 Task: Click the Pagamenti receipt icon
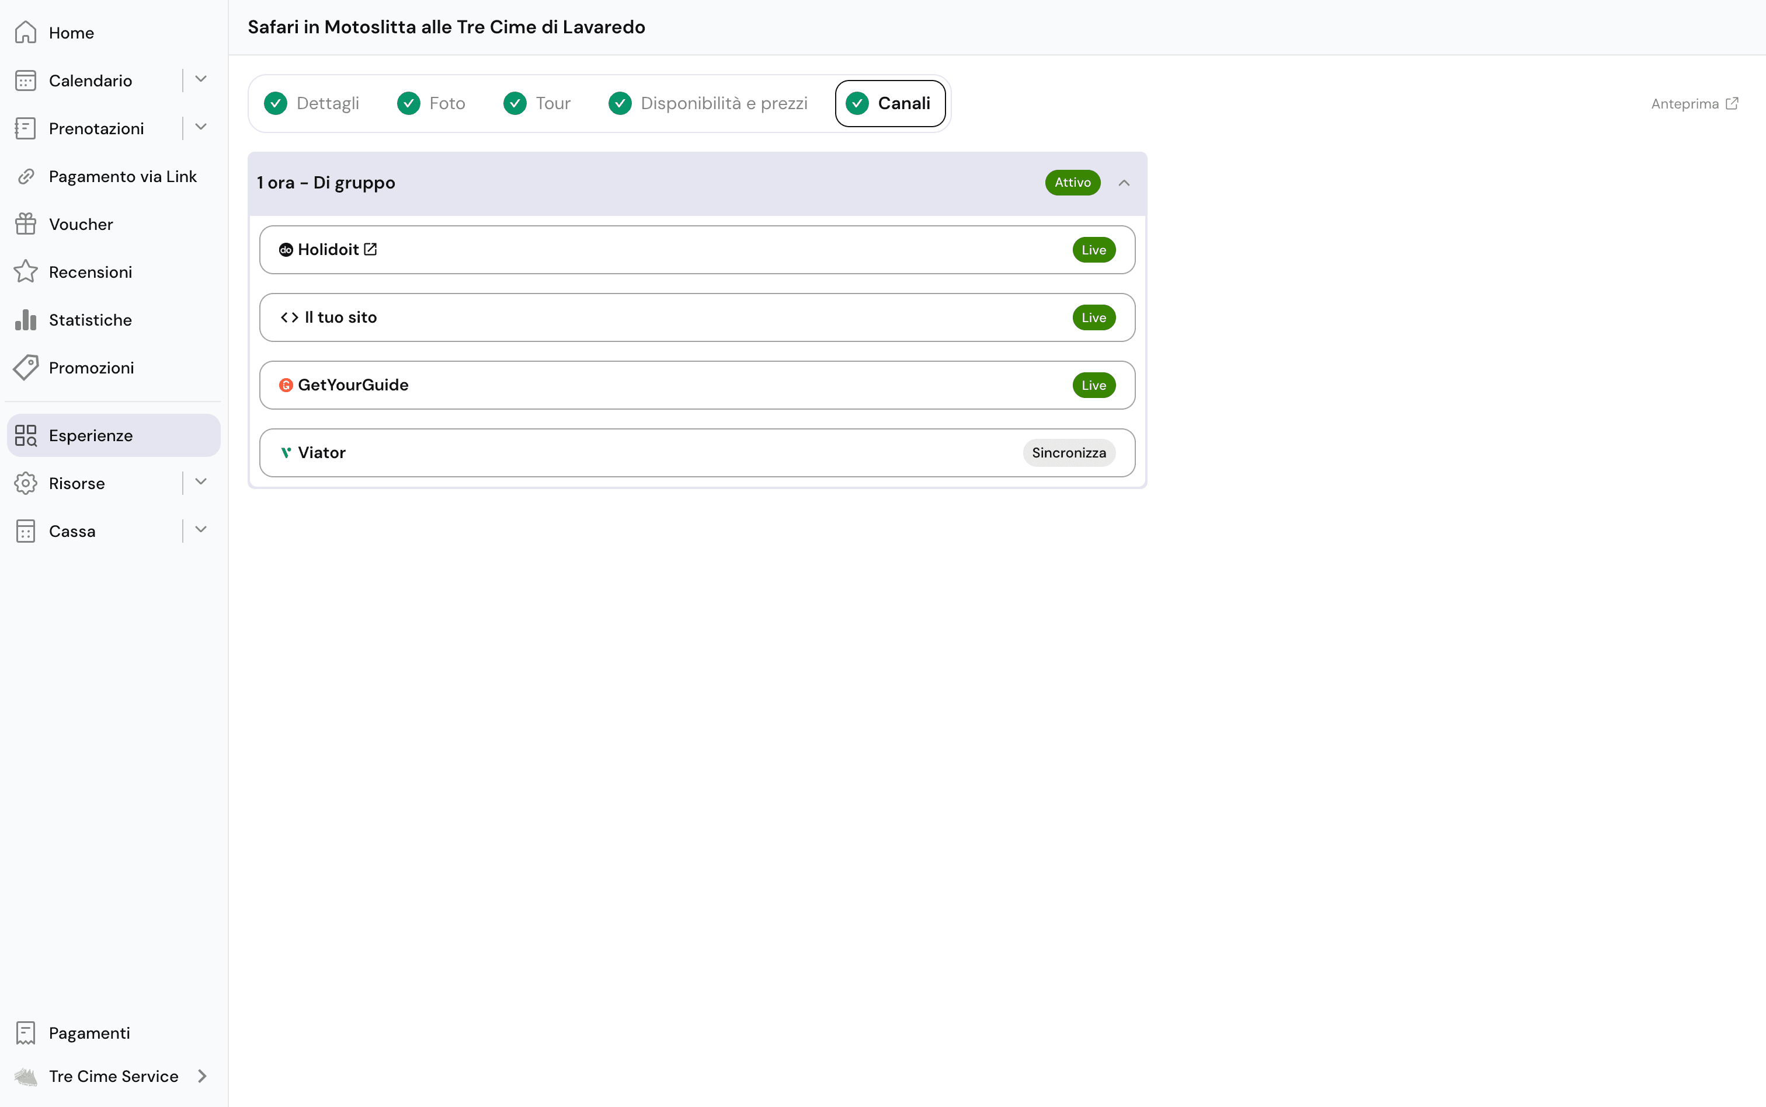[x=26, y=1032]
